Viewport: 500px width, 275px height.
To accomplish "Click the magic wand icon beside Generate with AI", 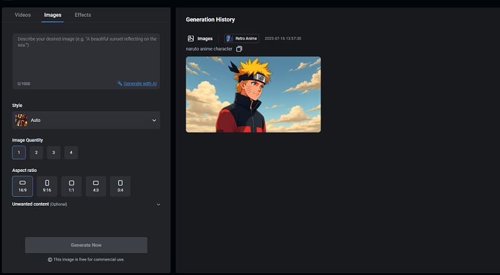I will pos(119,83).
